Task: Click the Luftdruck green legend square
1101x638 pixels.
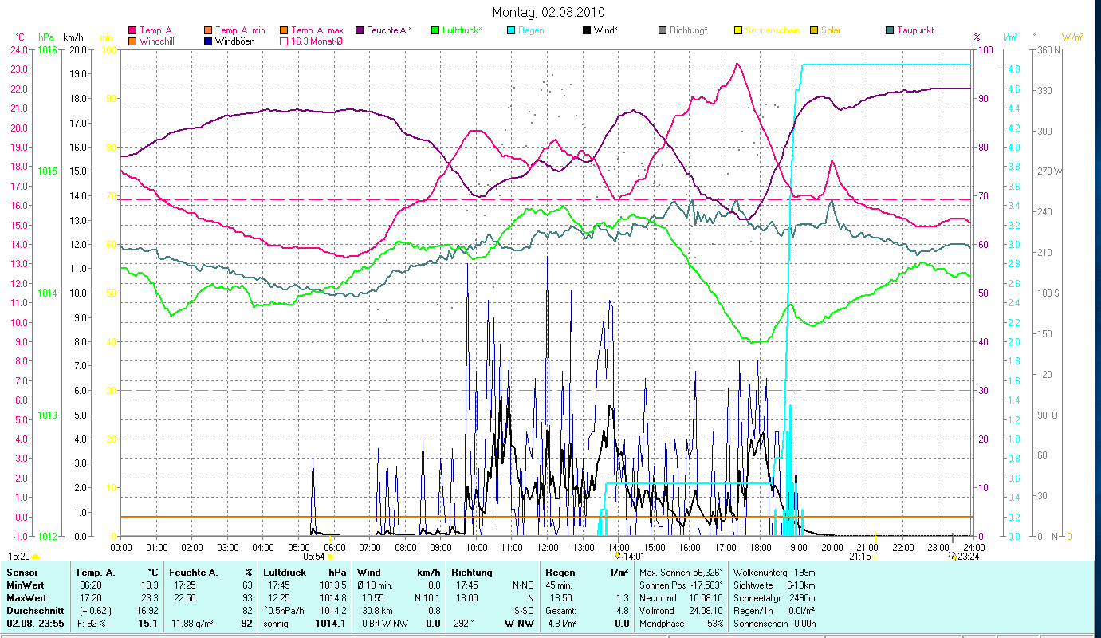Action: click(435, 31)
